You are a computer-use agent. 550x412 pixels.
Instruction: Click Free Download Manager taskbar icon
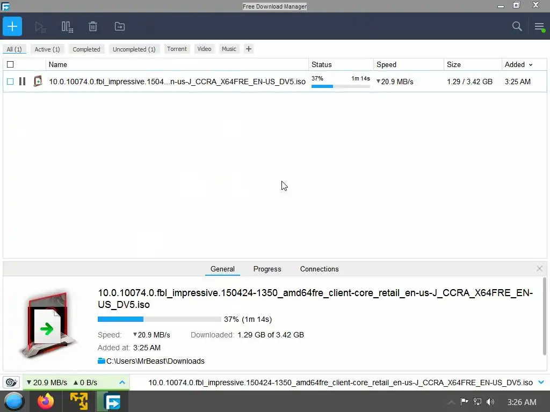pyautogui.click(x=112, y=401)
